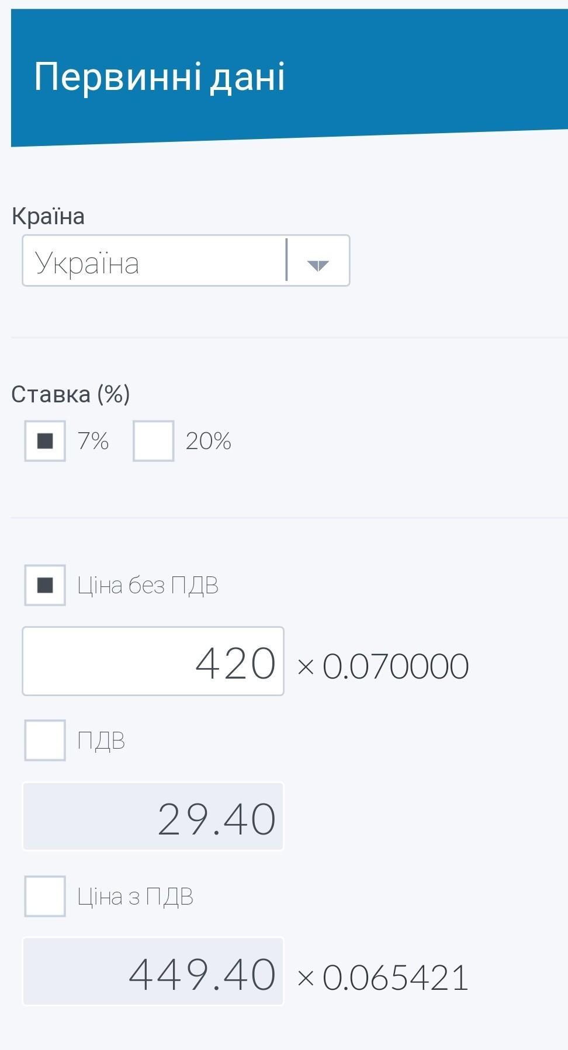Click the × 0.070000 multiplier text
The height and width of the screenshot is (1050, 568).
[x=383, y=666]
